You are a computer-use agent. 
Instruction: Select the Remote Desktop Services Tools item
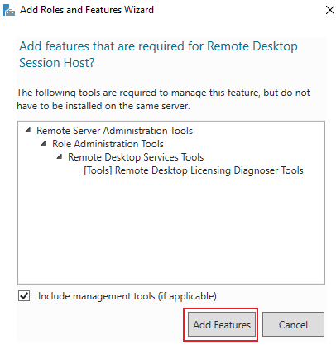tap(136, 157)
